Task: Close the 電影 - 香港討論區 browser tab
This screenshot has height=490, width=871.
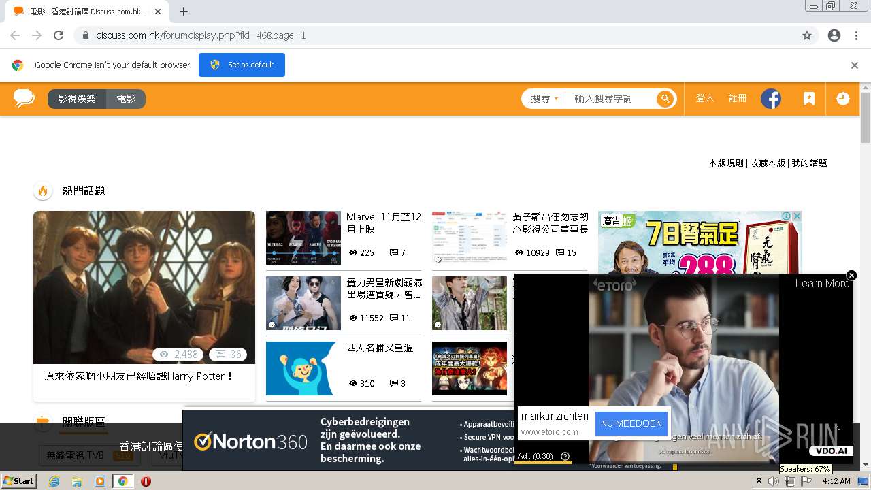Action: (x=158, y=12)
